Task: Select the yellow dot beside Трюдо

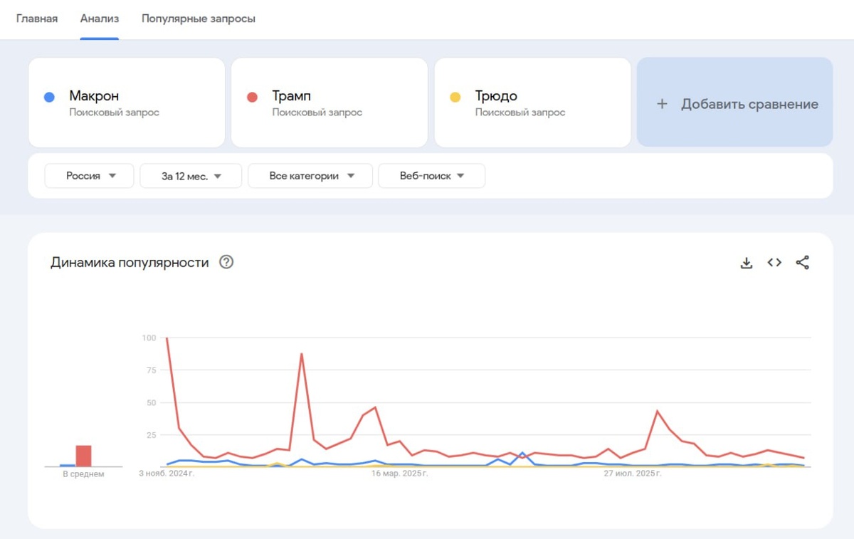Action: (x=455, y=98)
